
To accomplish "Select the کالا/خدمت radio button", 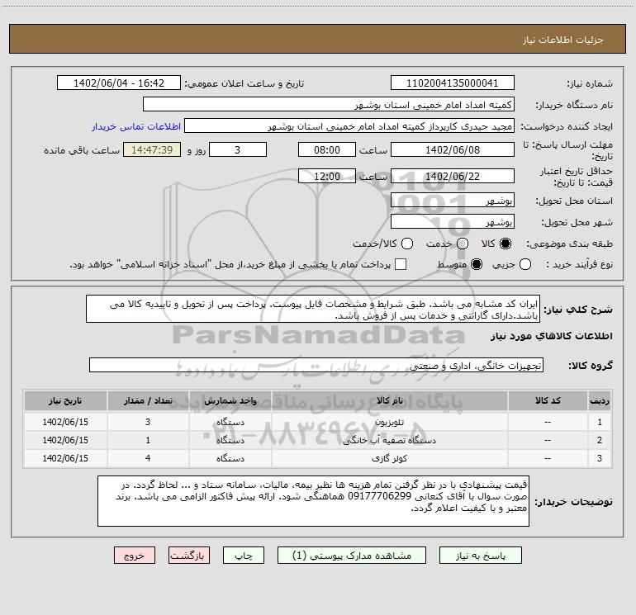I will (x=407, y=244).
